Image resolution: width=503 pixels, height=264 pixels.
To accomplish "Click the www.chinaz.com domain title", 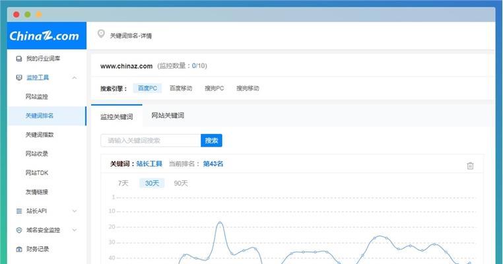I will click(126, 66).
